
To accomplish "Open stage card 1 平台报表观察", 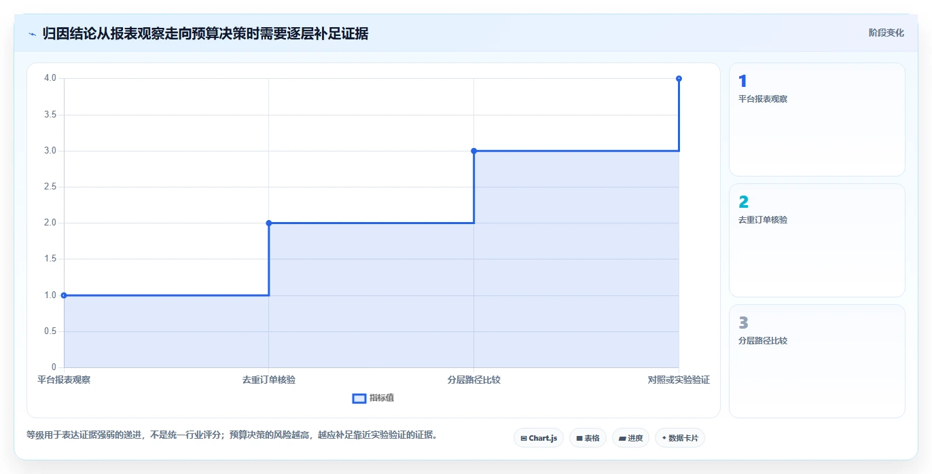I will [817, 120].
